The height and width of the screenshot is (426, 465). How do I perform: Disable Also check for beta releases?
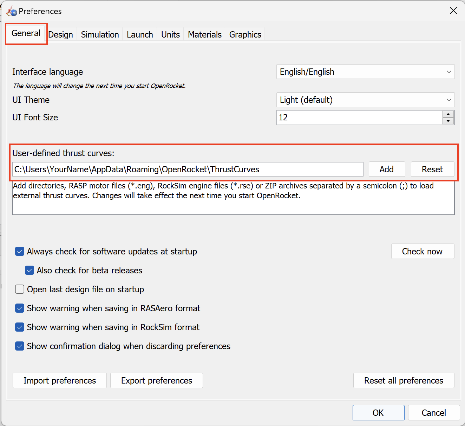30,271
